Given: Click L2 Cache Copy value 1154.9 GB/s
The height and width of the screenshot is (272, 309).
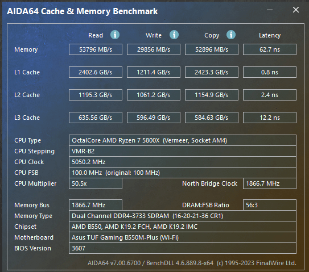Looking at the screenshot, I should pos(212,95).
